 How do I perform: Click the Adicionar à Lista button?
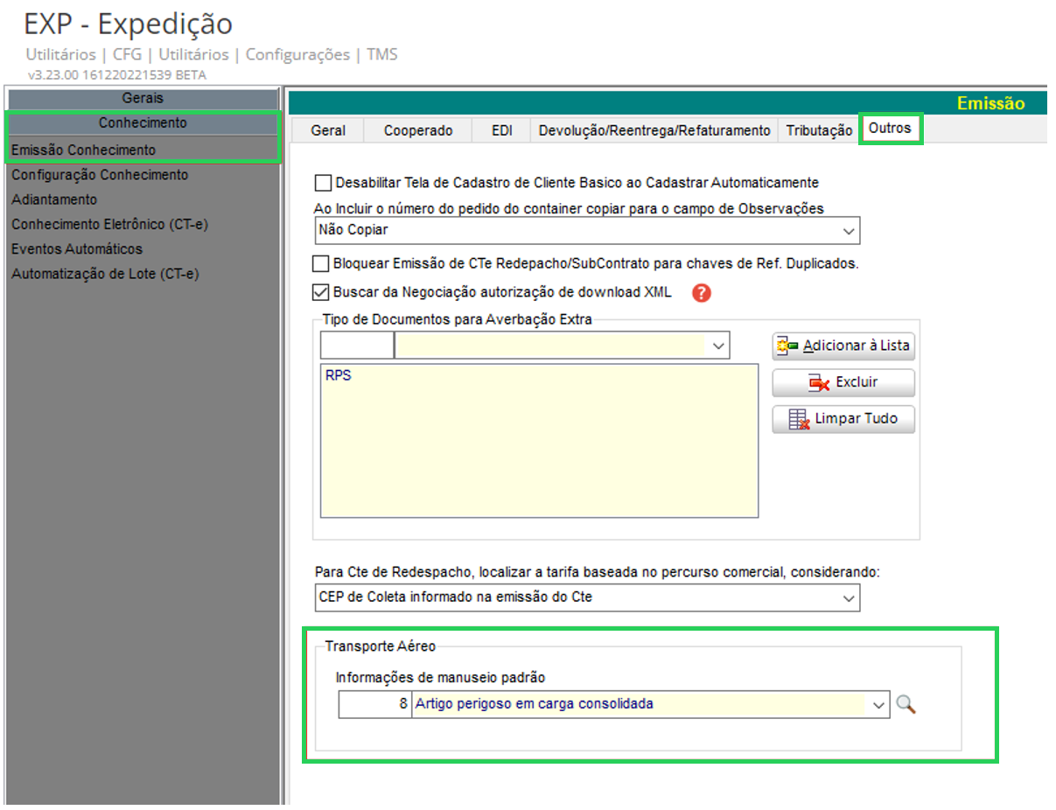point(843,346)
